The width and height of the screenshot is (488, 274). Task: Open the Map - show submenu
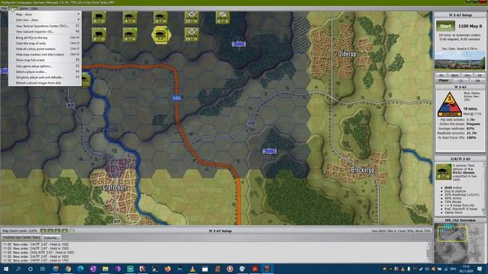click(x=45, y=14)
